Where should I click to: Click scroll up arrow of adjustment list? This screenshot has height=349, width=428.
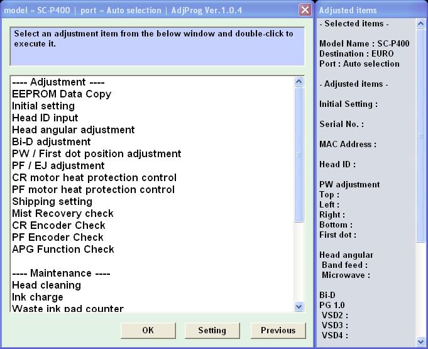[299, 82]
